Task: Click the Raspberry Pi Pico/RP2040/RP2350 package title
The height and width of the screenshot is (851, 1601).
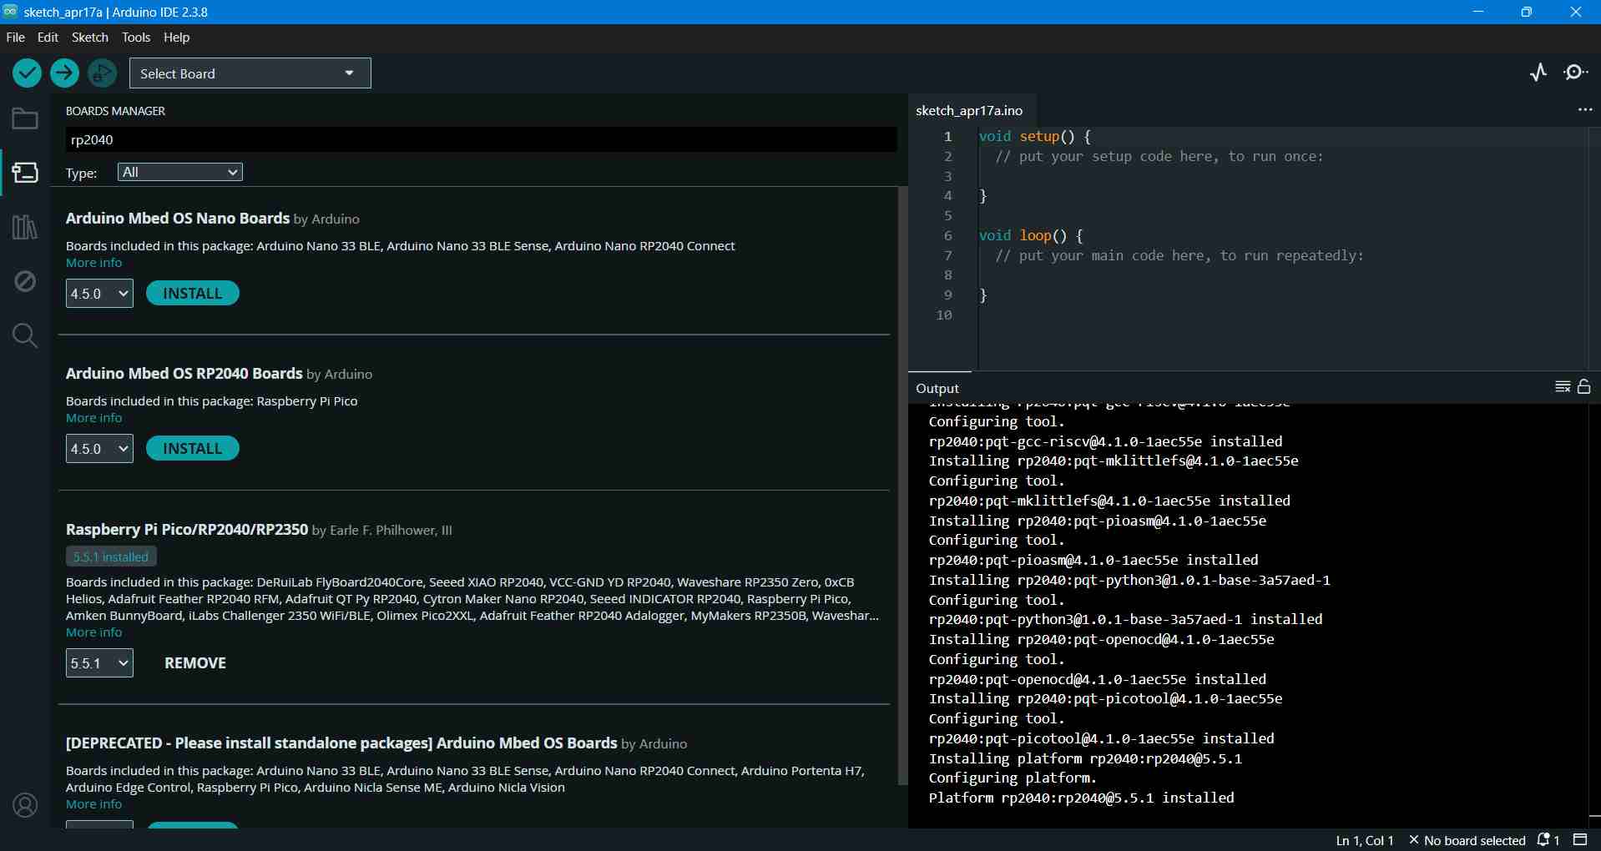Action: [187, 530]
